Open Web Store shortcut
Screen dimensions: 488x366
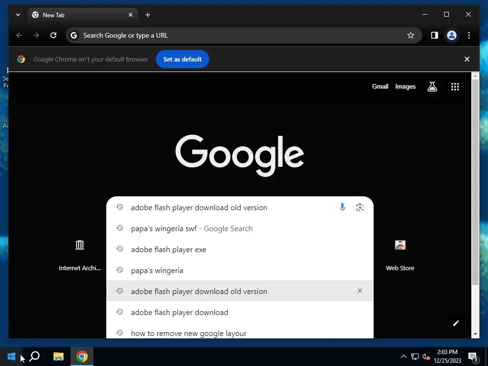point(400,255)
